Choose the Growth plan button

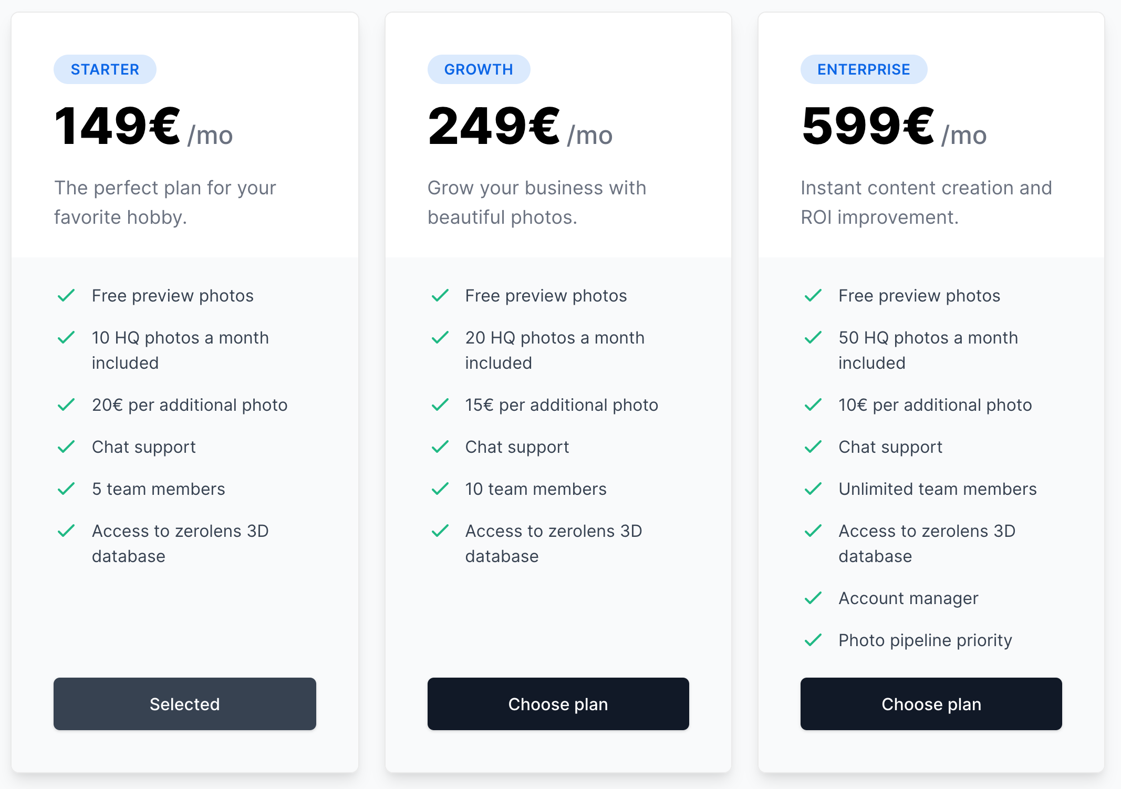click(558, 704)
